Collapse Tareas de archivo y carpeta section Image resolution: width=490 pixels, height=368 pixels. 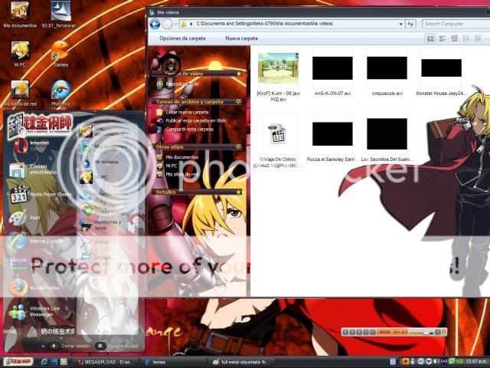[239, 102]
